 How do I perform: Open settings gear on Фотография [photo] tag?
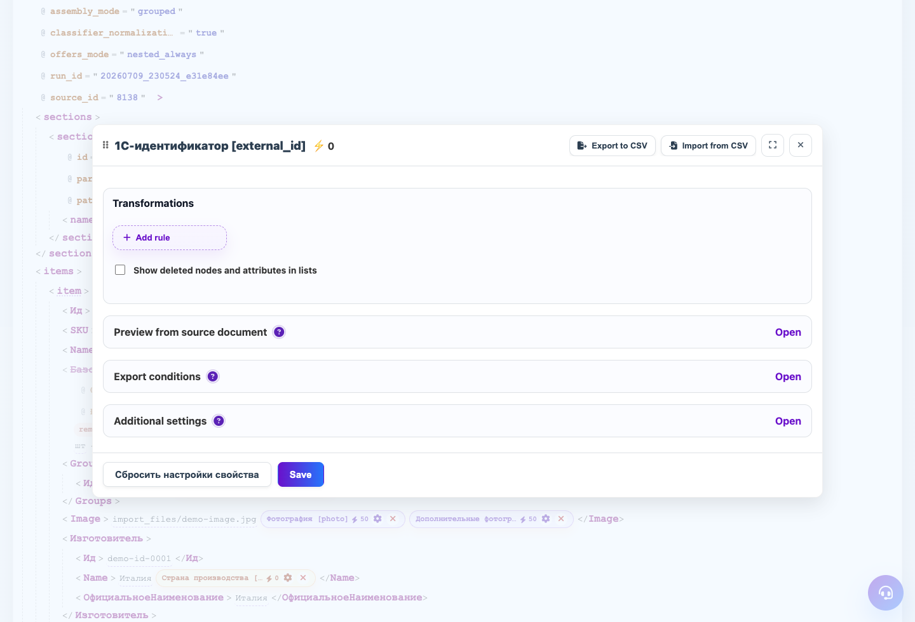tap(377, 519)
